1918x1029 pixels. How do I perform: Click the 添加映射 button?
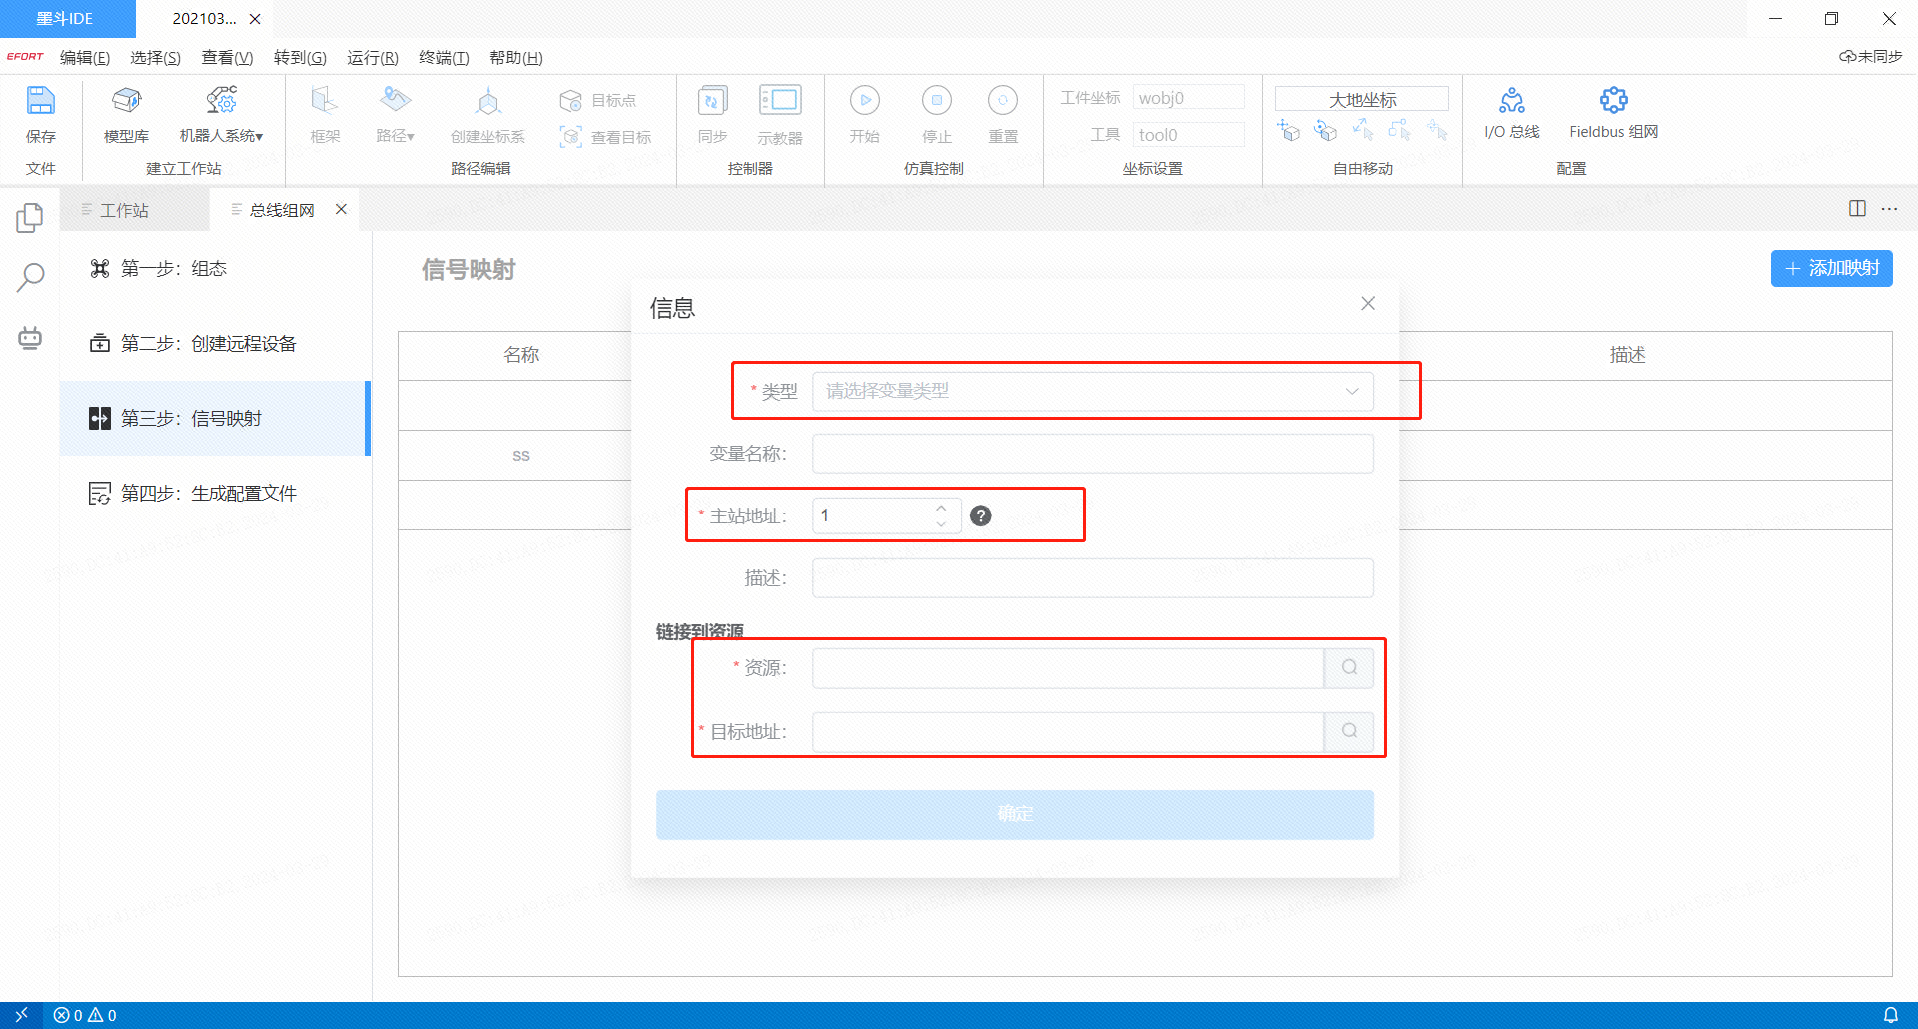[x=1831, y=268]
